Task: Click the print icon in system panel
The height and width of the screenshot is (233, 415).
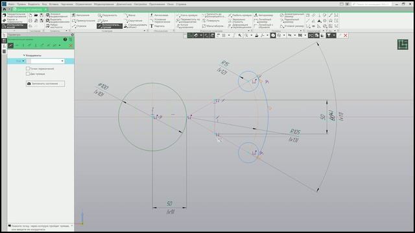Action: click(30, 21)
